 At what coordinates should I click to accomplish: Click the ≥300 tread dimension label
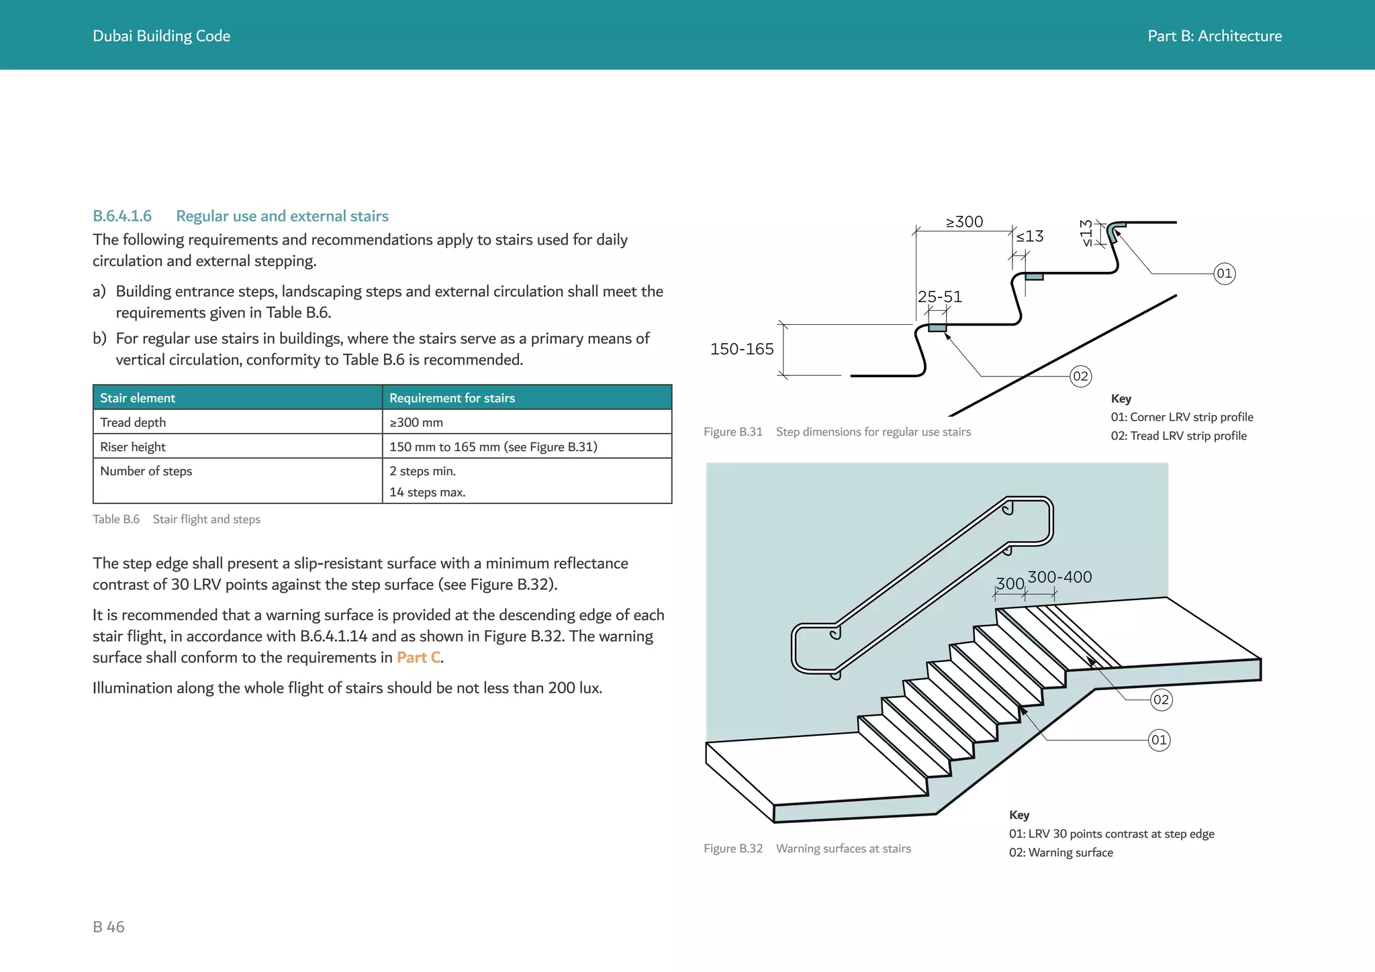tap(964, 222)
